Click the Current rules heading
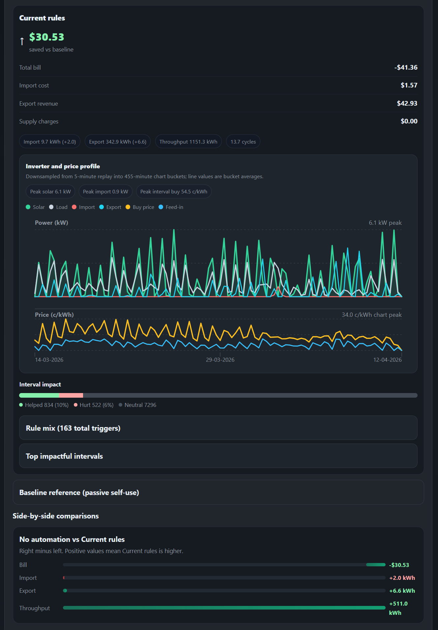Viewport: 438px width, 630px height. pos(42,18)
